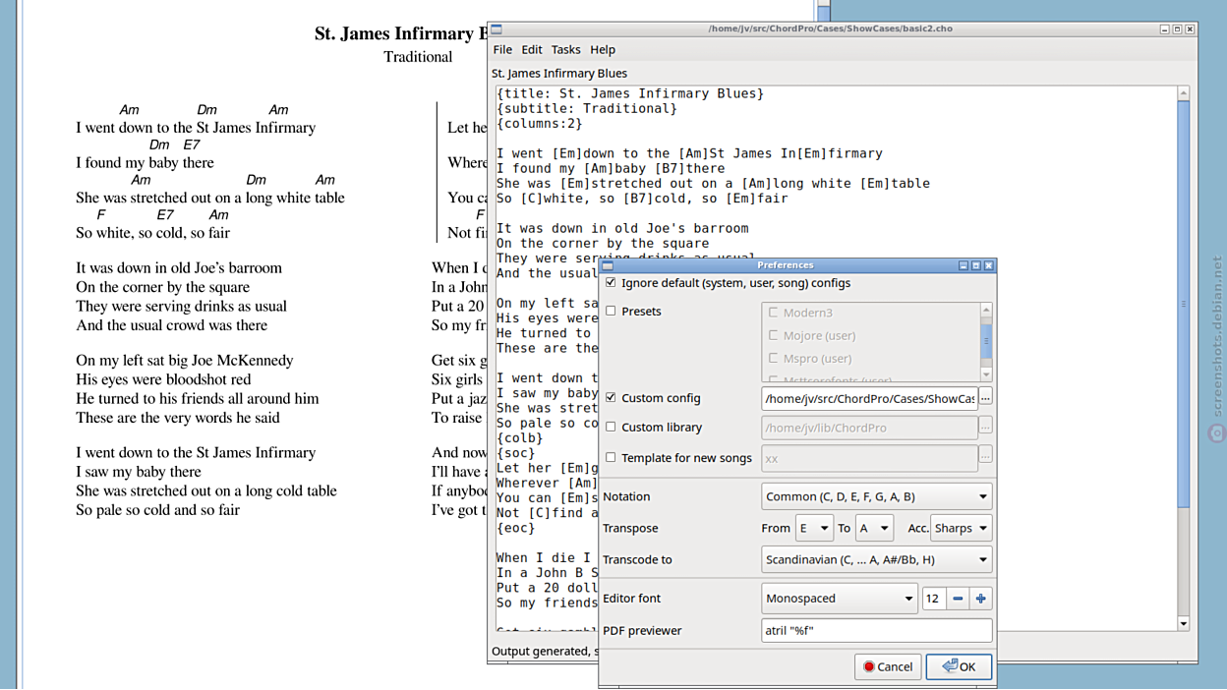Screen dimensions: 1227x690
Task: Click the main editor window menu icon
Action: click(x=497, y=29)
